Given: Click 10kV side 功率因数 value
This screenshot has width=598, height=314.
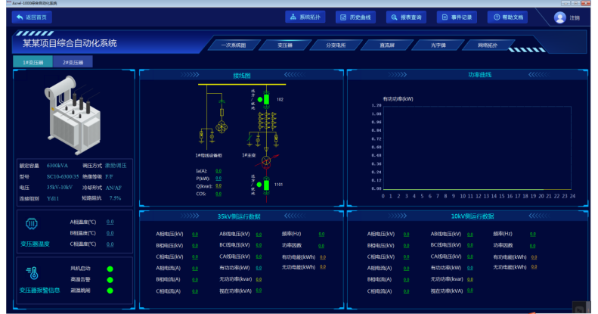Looking at the screenshot, I should point(532,246).
